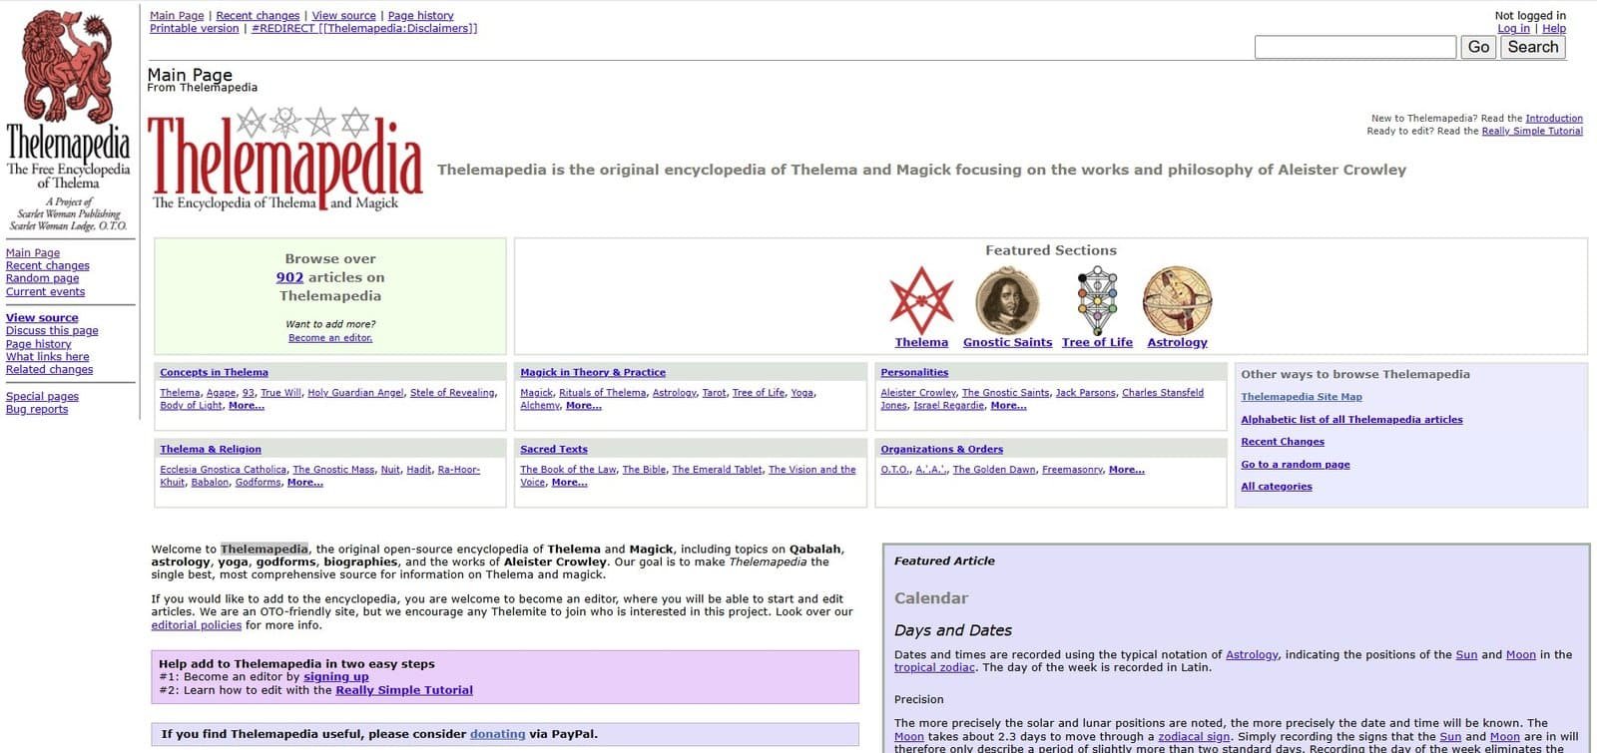Open the Ecclesia Gnostica Catholica link
The image size is (1597, 753).
click(223, 470)
